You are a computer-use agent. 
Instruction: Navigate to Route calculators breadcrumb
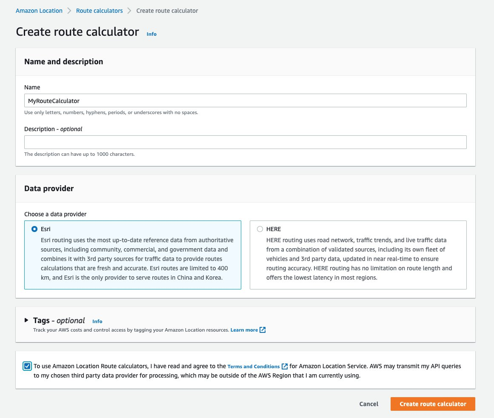(99, 11)
